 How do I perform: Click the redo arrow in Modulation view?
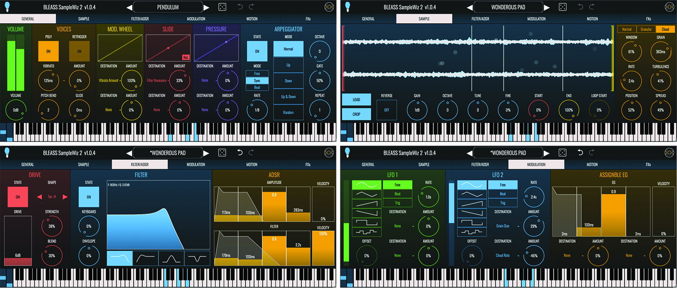(x=592, y=153)
